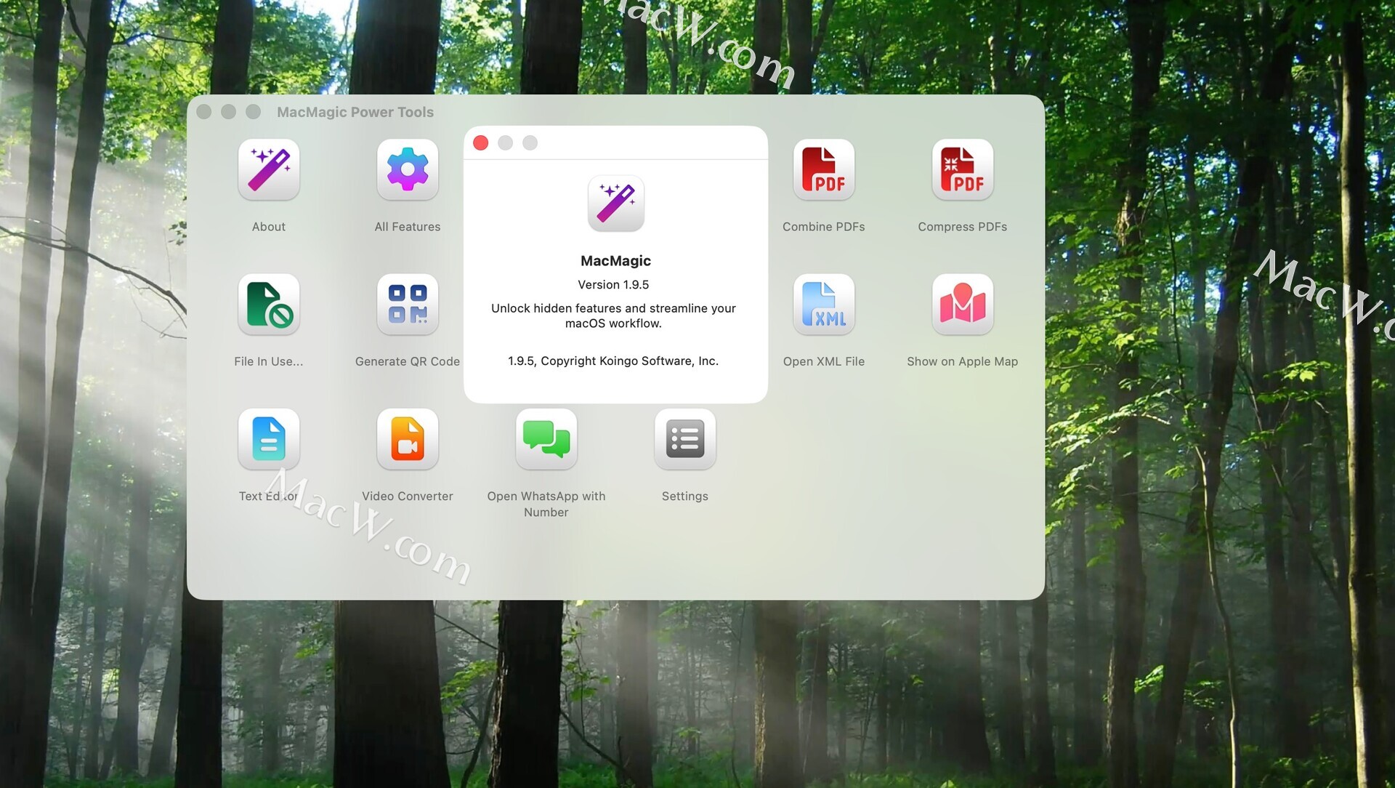The width and height of the screenshot is (1395, 788).
Task: Click the MacMagic wand logo in dialog
Action: tap(615, 203)
